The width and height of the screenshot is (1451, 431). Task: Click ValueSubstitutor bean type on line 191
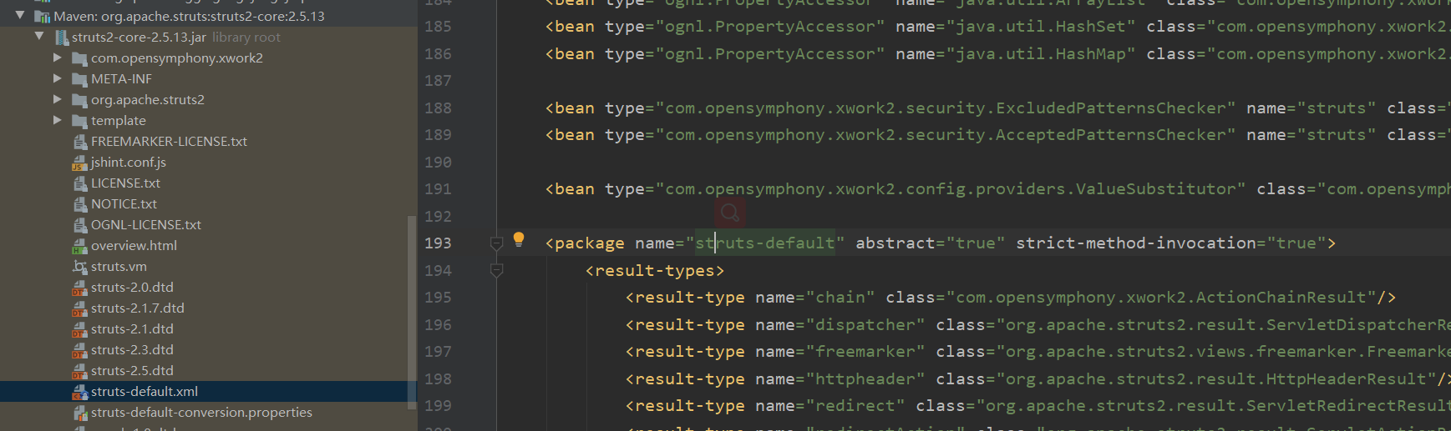point(951,189)
